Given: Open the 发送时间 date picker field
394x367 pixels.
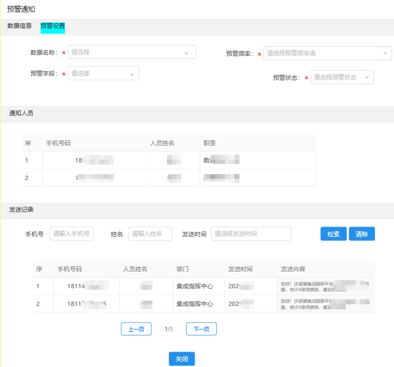Looking at the screenshot, I should pos(251,234).
